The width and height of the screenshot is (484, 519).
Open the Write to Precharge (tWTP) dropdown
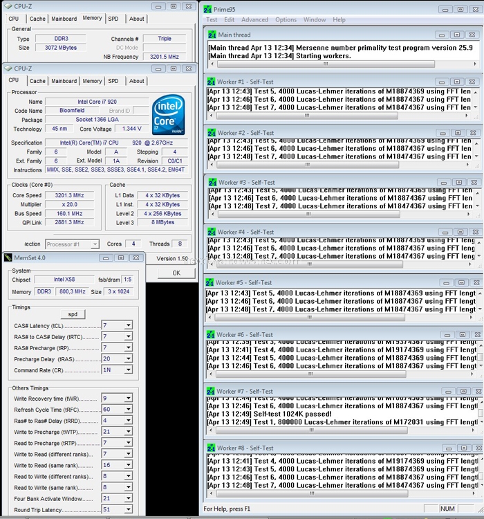point(129,432)
